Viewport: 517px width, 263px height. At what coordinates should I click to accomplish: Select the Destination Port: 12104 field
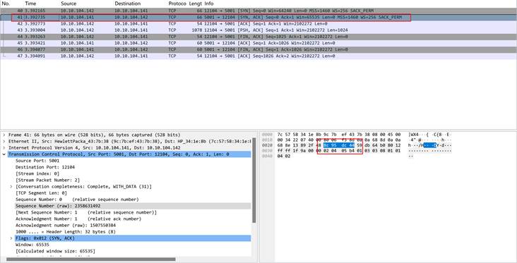45,167
